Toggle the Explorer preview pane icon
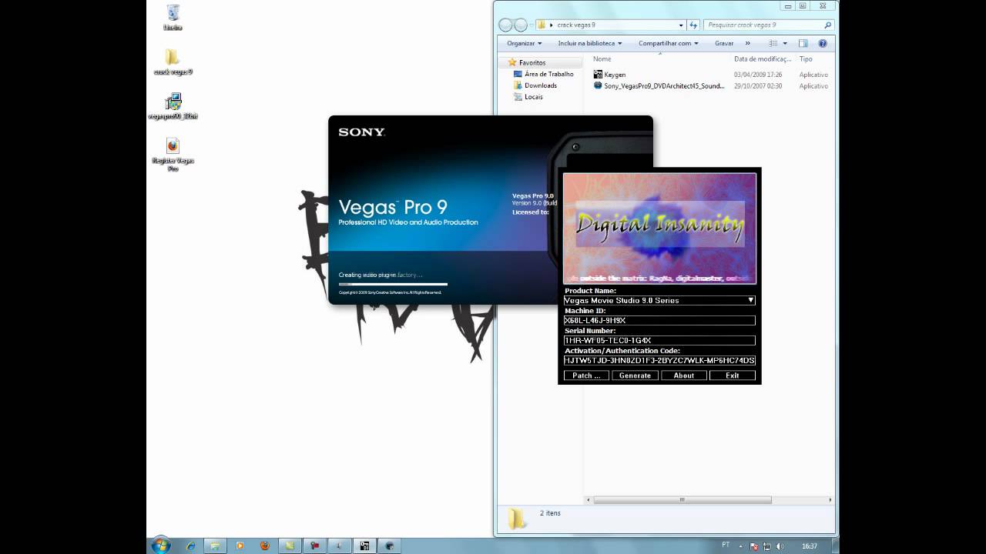The height and width of the screenshot is (554, 986). point(803,43)
